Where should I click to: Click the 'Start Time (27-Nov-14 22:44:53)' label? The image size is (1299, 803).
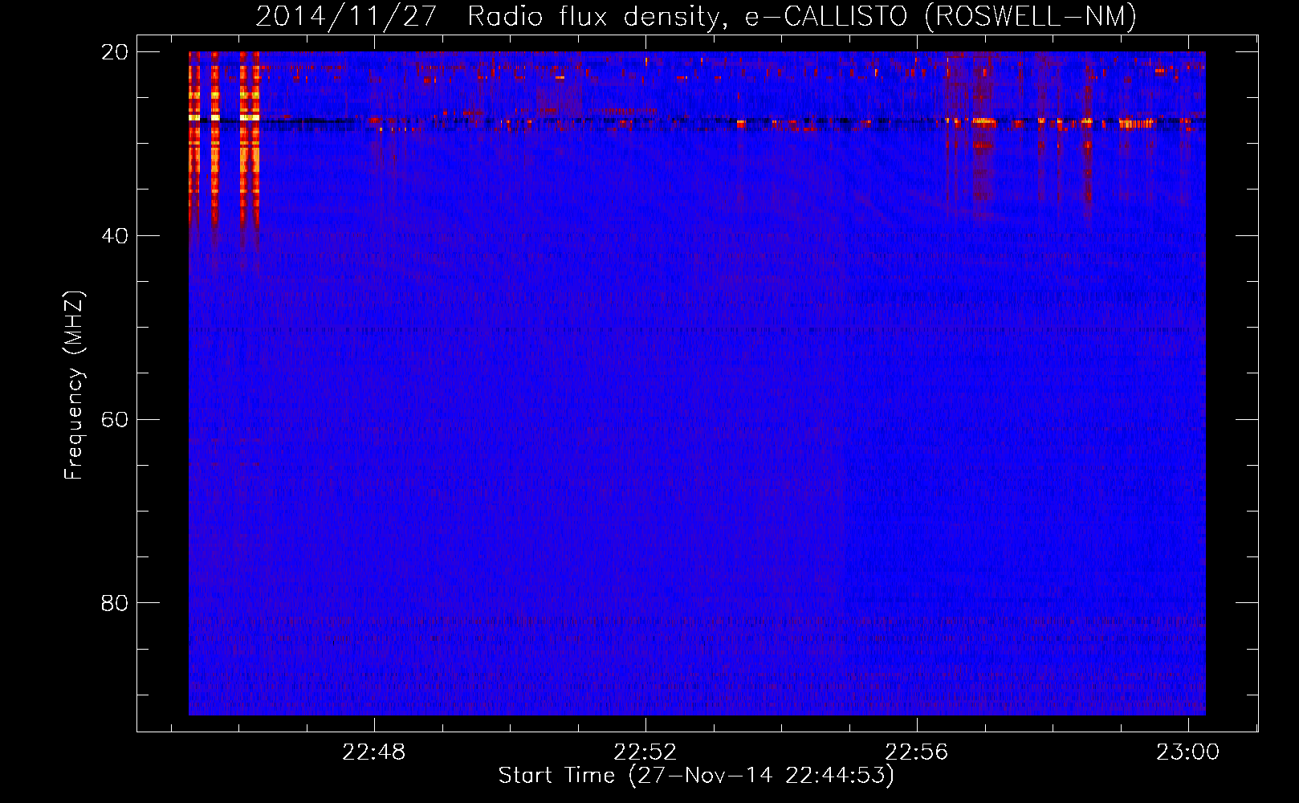[x=696, y=776]
